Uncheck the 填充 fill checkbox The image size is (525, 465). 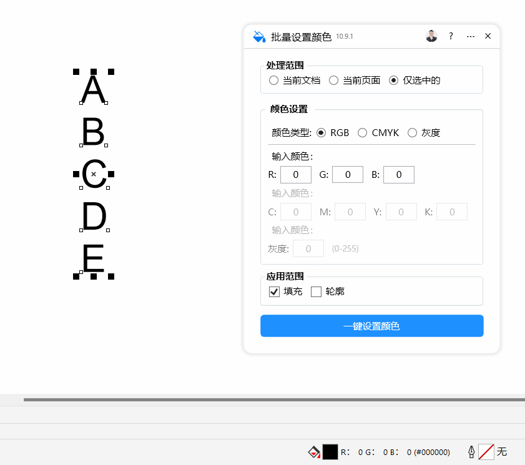pos(274,291)
